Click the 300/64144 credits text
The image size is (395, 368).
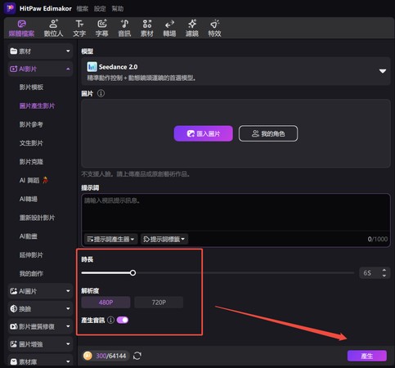(111, 356)
